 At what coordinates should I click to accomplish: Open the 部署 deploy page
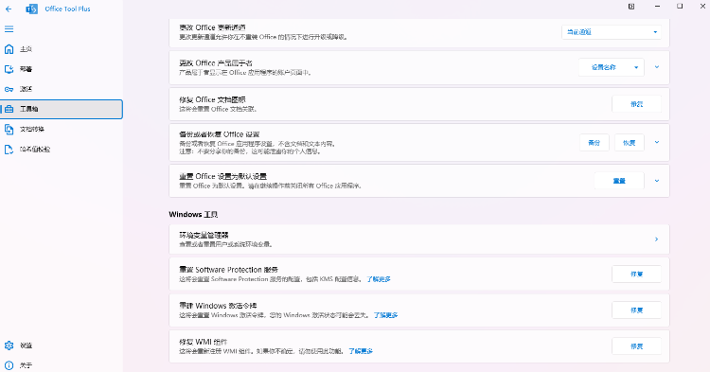click(62, 69)
